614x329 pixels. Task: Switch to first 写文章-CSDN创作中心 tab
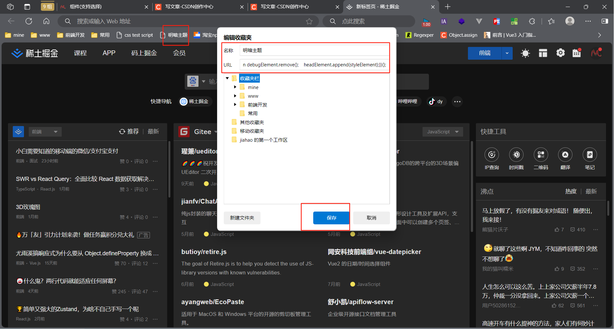click(199, 7)
